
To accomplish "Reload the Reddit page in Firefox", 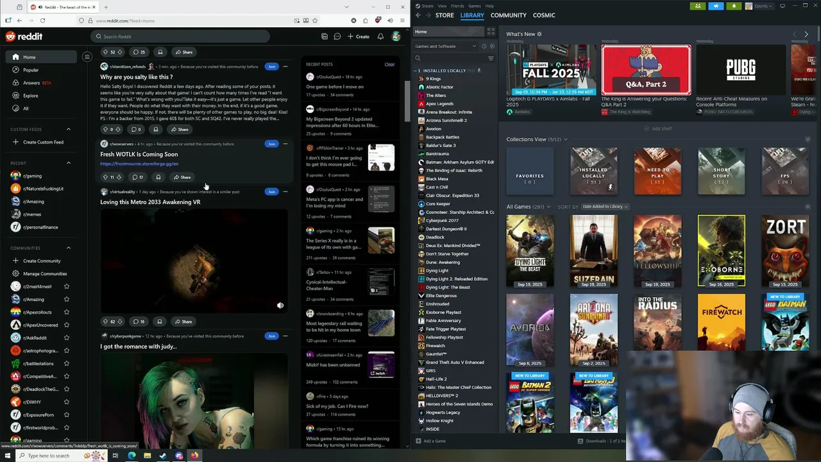I will (x=42, y=21).
